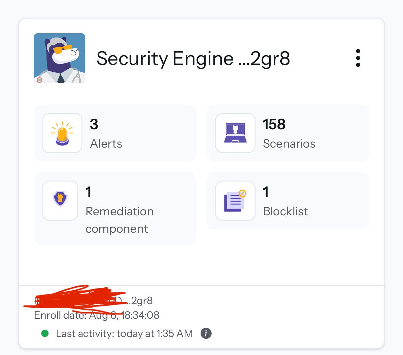Click the blocklist document icon
Image resolution: width=403 pixels, height=355 pixels.
point(235,201)
